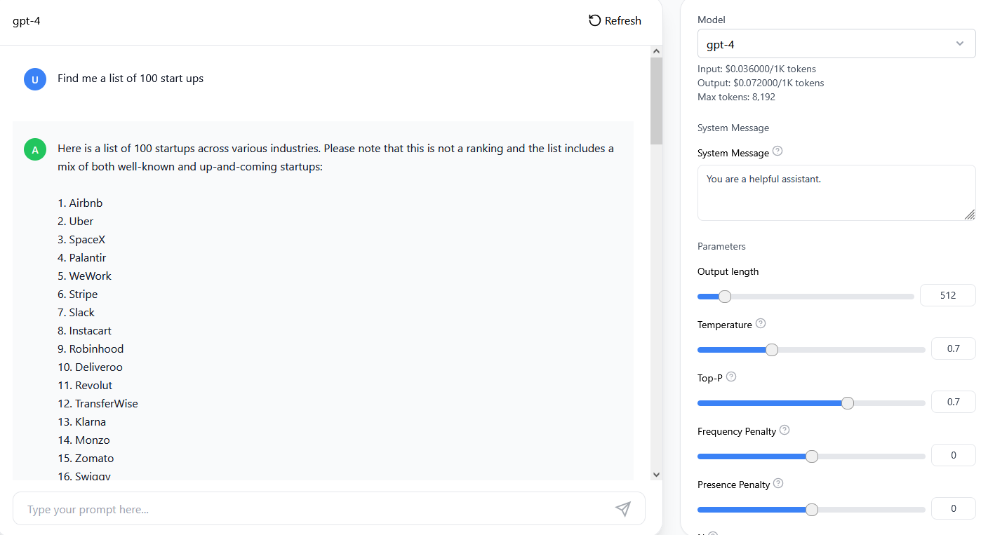This screenshot has width=988, height=535.
Task: Click the list item '3. SpaceX'
Action: point(81,240)
